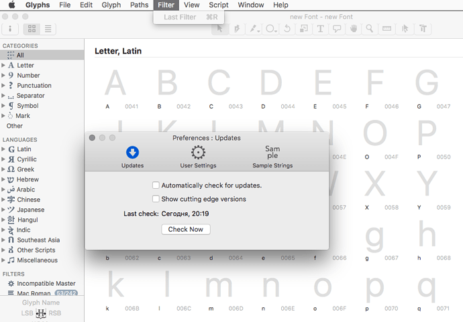Click the metrics H icon between LSB and RSB
463x322 pixels.
click(x=41, y=313)
